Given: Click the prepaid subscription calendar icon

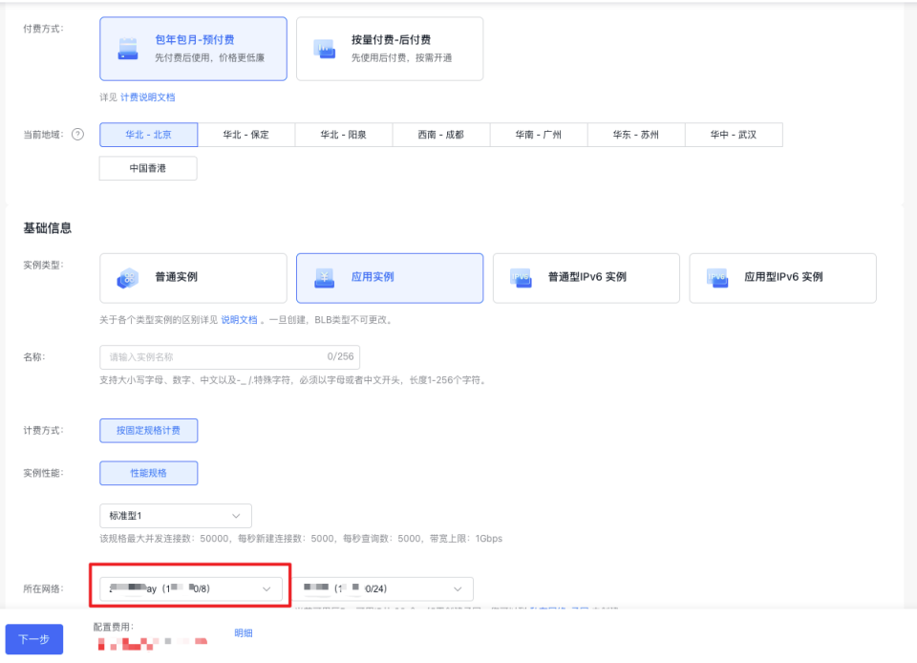Looking at the screenshot, I should 128,49.
